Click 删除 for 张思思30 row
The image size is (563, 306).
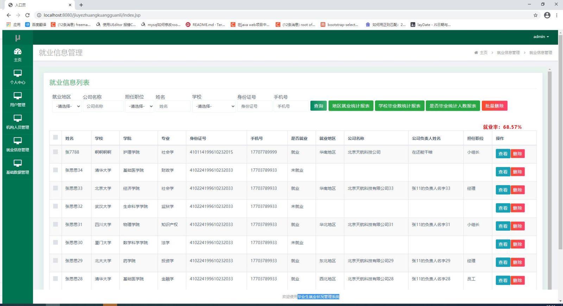(518, 244)
